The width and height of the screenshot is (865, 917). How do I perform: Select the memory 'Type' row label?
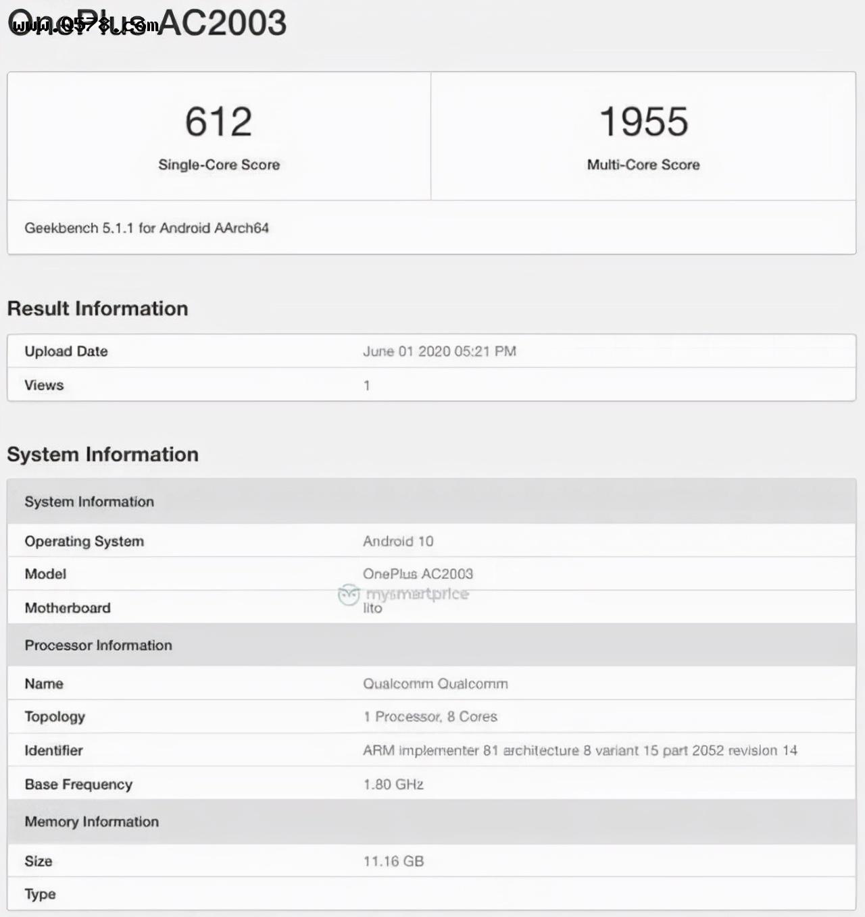[x=40, y=894]
